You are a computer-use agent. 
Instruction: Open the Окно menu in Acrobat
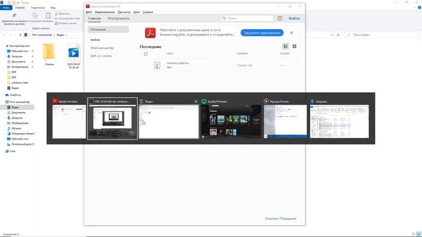(136, 12)
